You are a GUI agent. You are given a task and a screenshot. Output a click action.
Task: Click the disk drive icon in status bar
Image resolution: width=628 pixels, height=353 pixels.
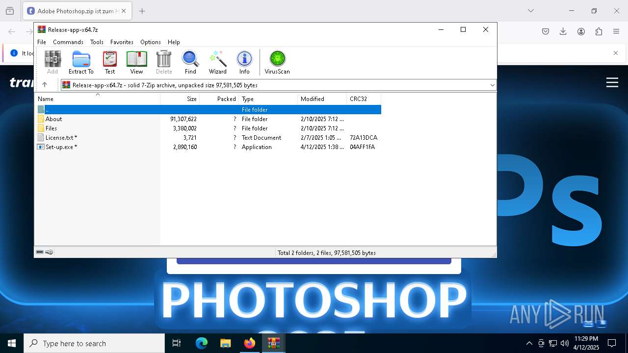pyautogui.click(x=40, y=252)
